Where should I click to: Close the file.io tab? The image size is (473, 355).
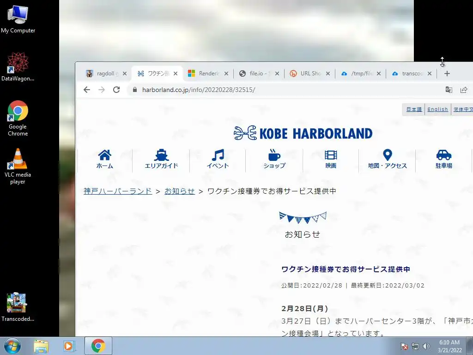(277, 73)
